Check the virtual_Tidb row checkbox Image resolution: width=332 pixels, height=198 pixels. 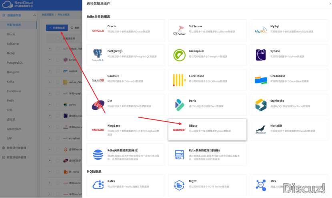(x=58, y=48)
